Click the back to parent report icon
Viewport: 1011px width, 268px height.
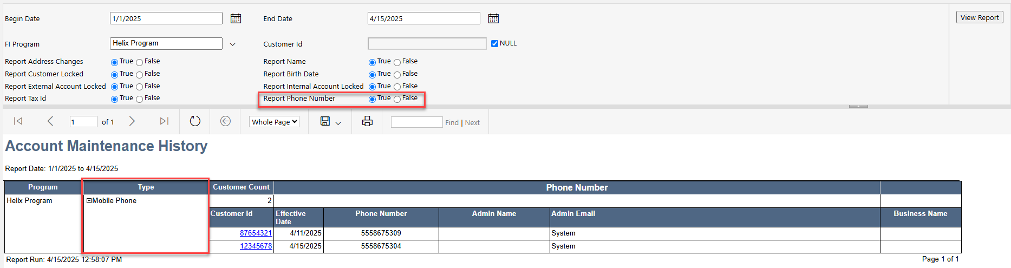pyautogui.click(x=226, y=121)
